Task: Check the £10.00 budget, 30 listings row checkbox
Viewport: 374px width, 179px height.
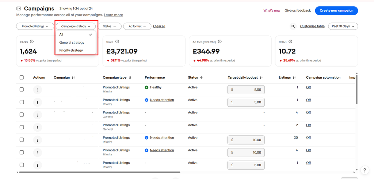Action: coord(22,140)
